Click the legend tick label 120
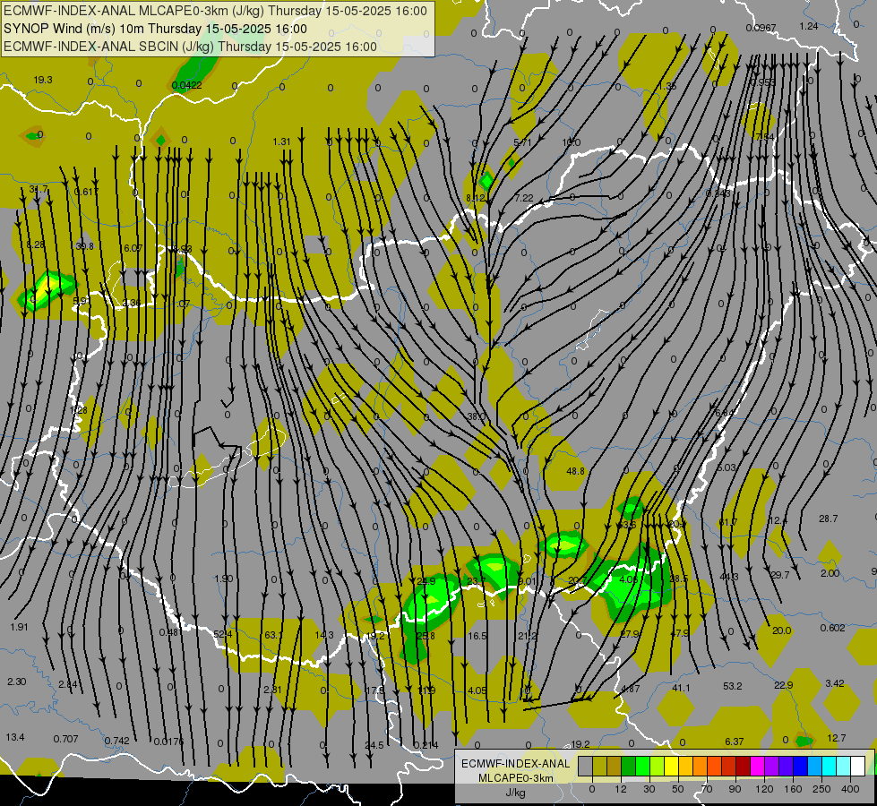The height and width of the screenshot is (806, 877). coord(764,789)
